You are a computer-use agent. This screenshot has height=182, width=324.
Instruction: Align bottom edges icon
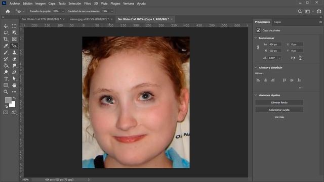(x=299, y=80)
